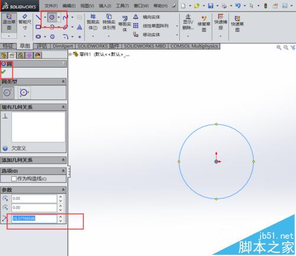Select the Spline sketch tool

tap(66, 17)
